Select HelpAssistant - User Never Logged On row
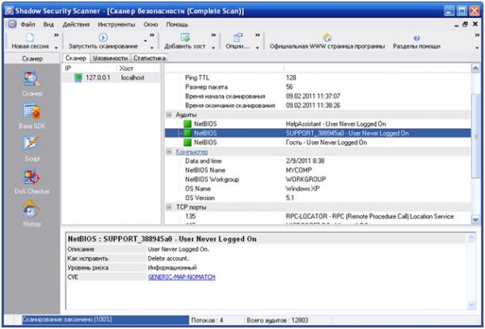 tap(318, 123)
